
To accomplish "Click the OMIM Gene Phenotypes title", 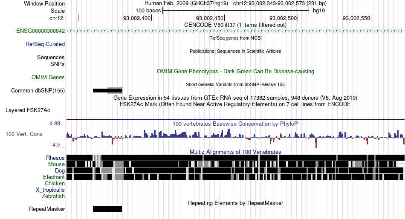I will (x=235, y=71).
